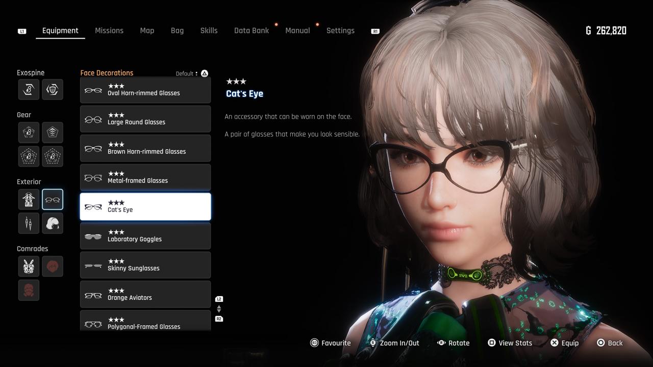This screenshot has height=367, width=653.
Task: Choose Laboratory Goggles from the list
Action: click(x=145, y=236)
